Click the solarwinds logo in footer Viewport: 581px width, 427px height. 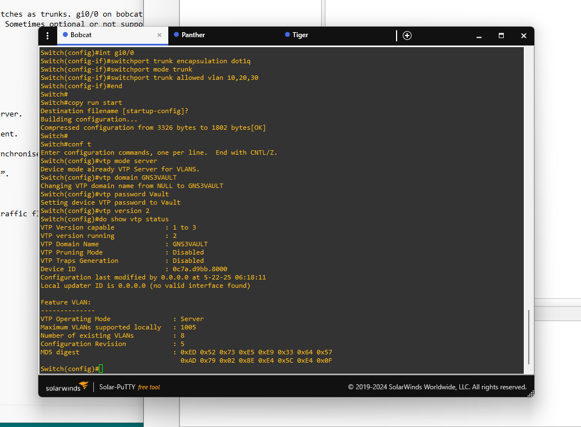click(x=67, y=387)
